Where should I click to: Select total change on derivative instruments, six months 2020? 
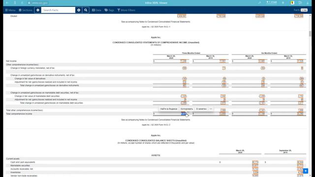263,86
